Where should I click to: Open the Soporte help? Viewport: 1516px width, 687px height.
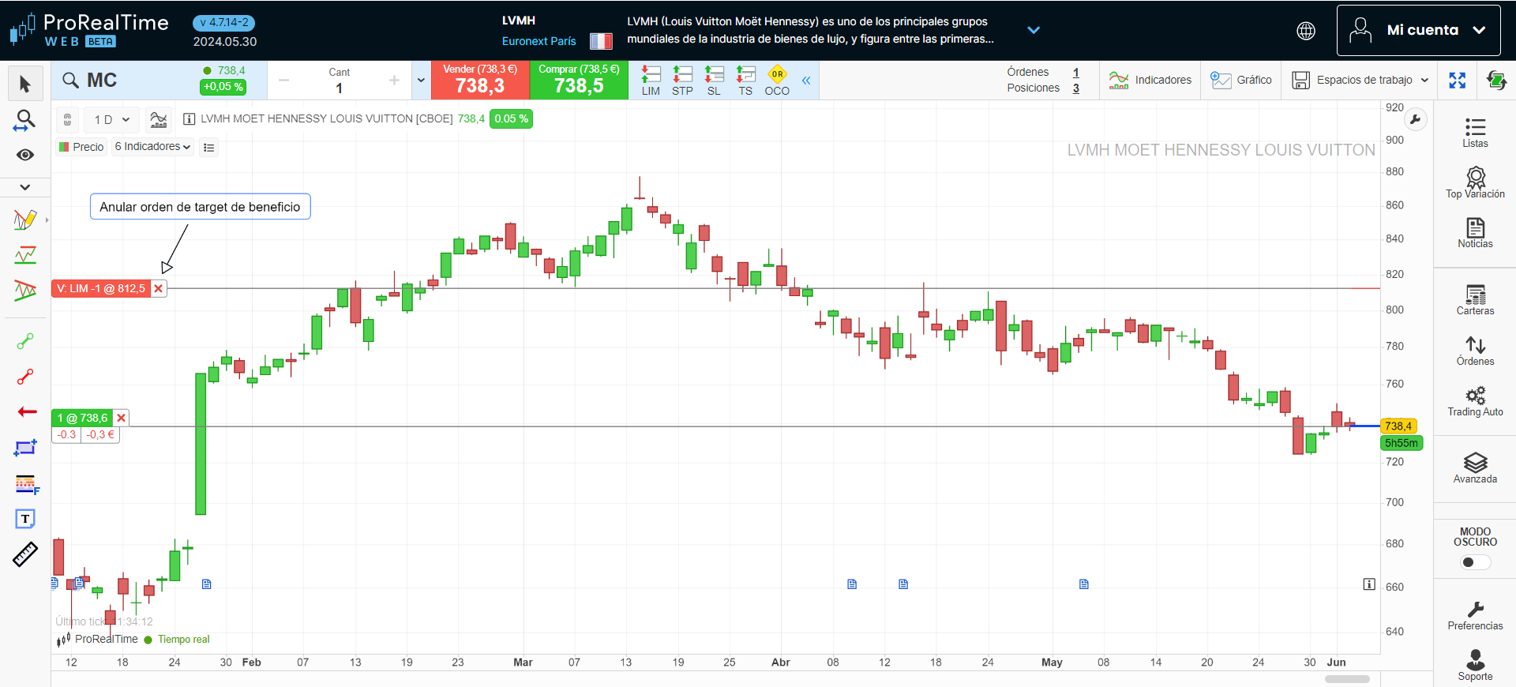point(1475,665)
